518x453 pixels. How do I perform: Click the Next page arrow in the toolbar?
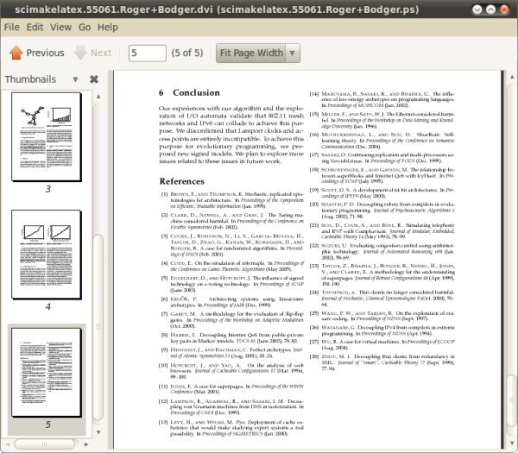pyautogui.click(x=93, y=53)
